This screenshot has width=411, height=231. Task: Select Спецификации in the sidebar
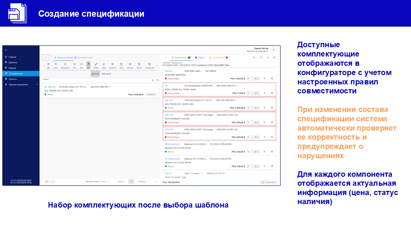pos(21,73)
